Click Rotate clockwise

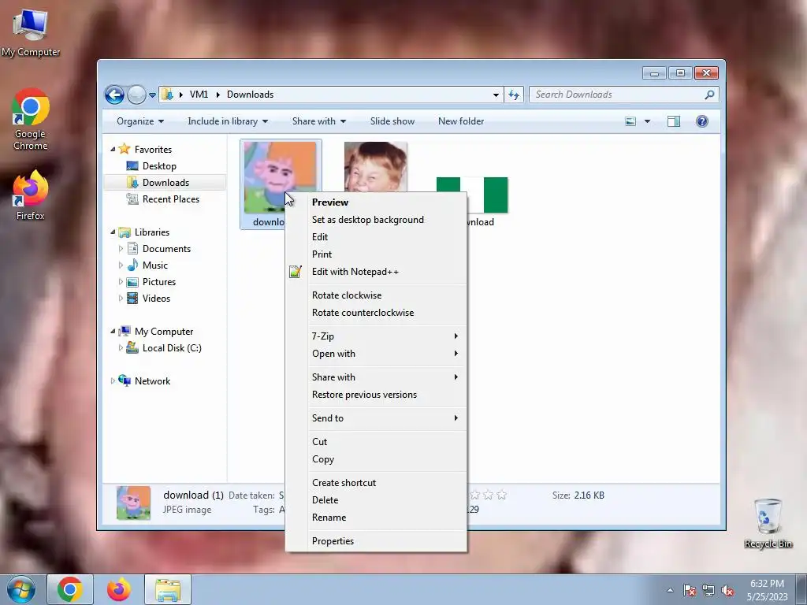(376, 295)
